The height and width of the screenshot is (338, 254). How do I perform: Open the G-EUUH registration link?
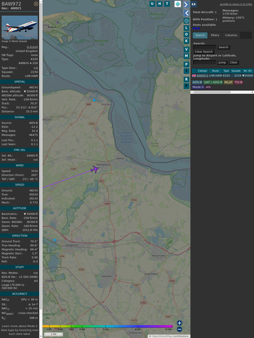[32, 47]
